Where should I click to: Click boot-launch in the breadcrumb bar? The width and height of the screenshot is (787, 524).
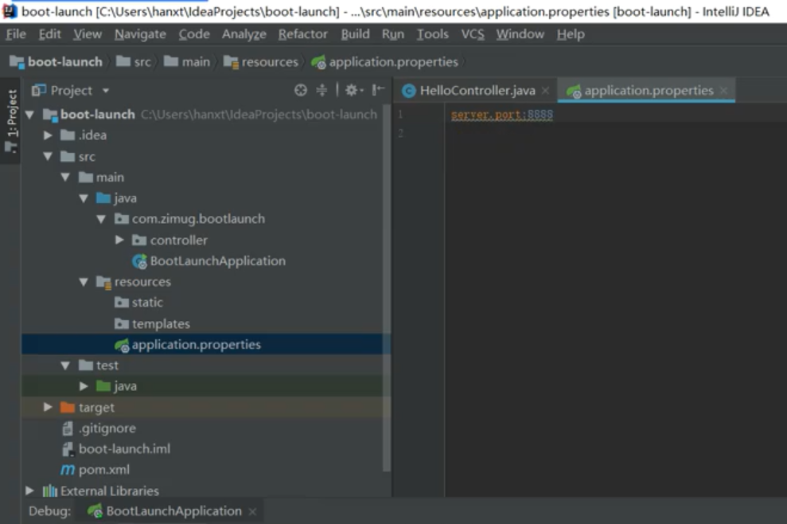[56, 62]
